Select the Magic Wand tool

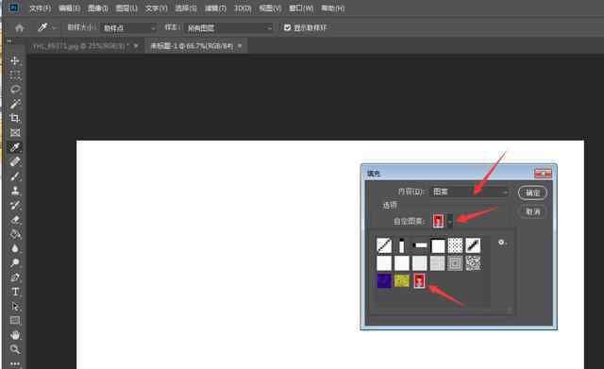[15, 104]
